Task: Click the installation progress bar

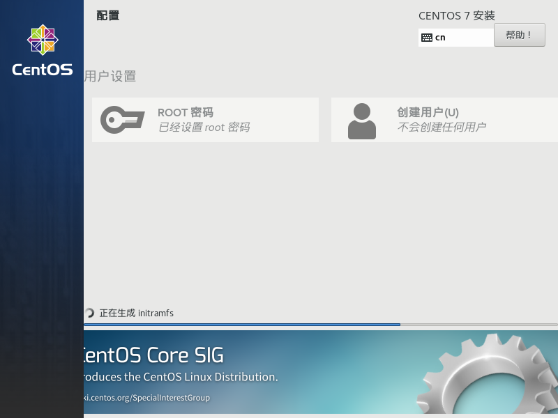Action: point(321,325)
